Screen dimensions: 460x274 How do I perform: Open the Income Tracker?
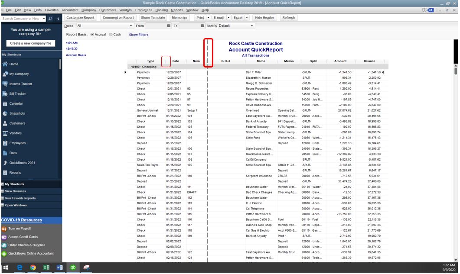[22, 84]
